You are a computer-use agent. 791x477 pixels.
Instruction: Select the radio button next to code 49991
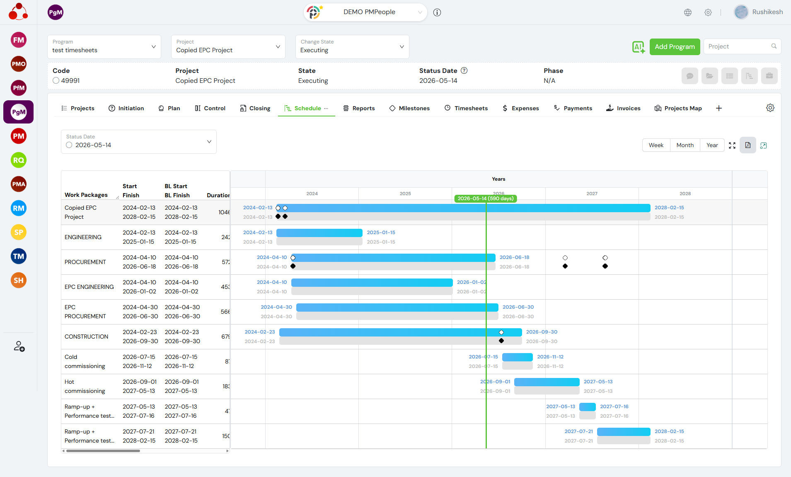56,81
